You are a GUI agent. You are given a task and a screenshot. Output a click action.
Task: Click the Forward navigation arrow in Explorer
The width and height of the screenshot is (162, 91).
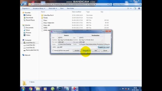click(25, 5)
